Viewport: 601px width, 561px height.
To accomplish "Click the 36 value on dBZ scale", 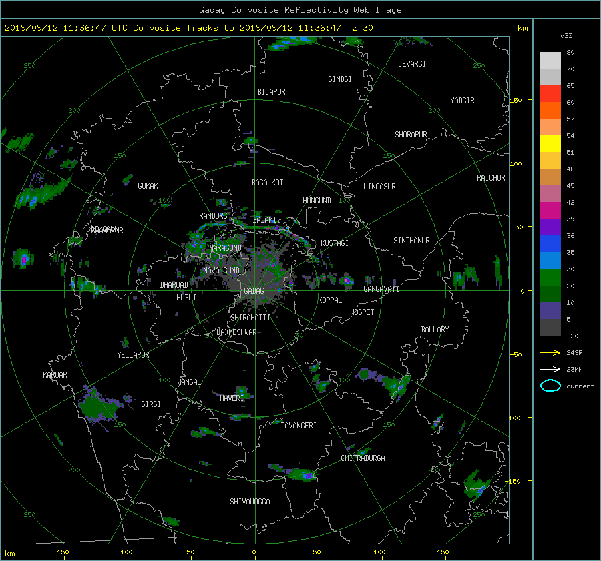I will [x=570, y=236].
